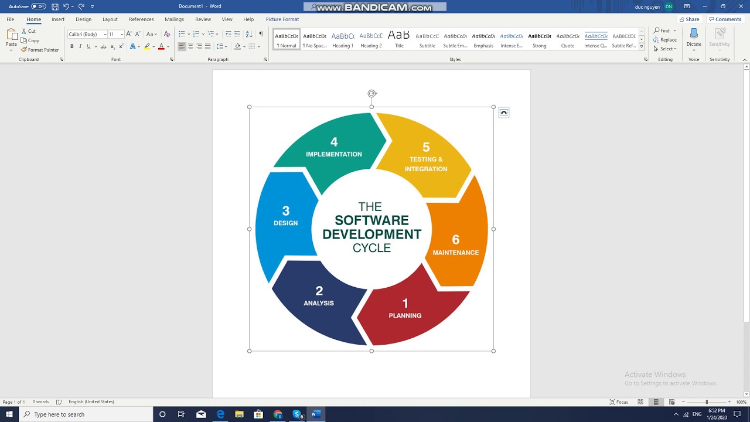Screen dimensions: 750x422
Task: Click the Shading paint bucket icon
Action: pos(237,46)
